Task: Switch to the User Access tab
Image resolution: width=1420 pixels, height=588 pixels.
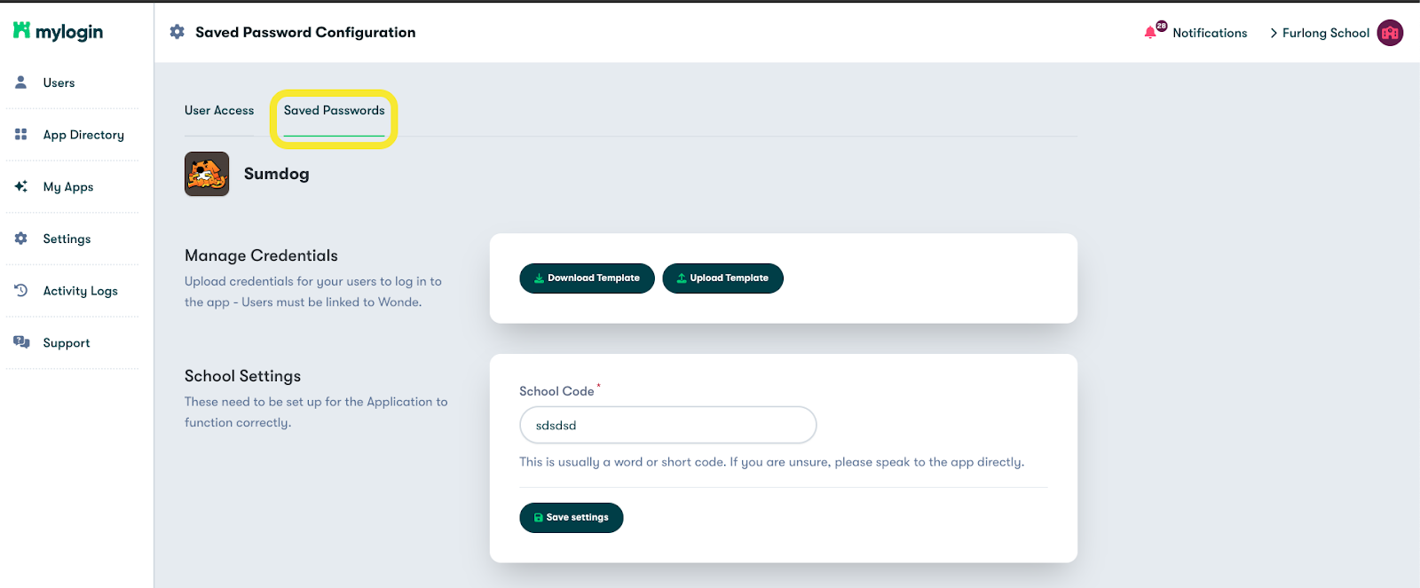Action: (x=219, y=110)
